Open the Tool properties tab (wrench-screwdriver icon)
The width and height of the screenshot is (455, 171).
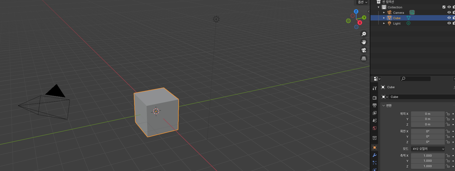(375, 88)
